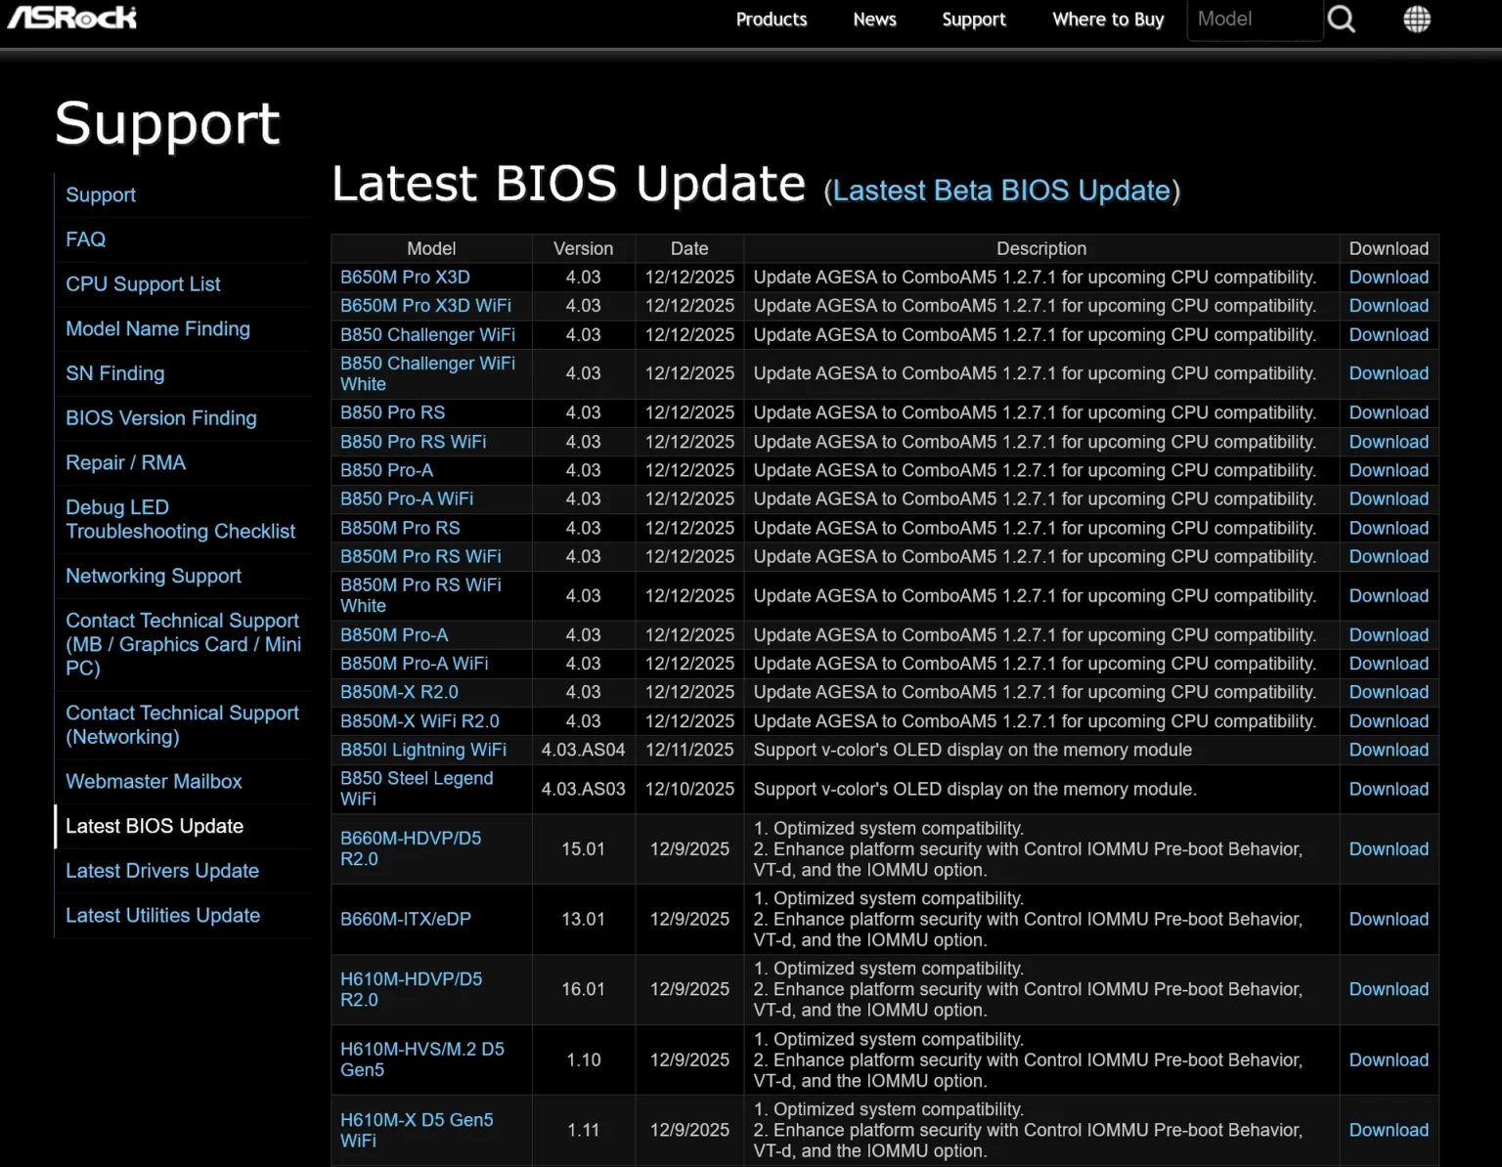This screenshot has height=1167, width=1502.
Task: Open the Repair / RMA page
Action: (125, 462)
